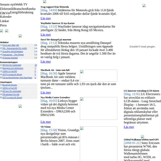Screen dimensions: 161x161
Task: Click the broken image above Global Walkman-telefon headline
Action: coord(142,136)
